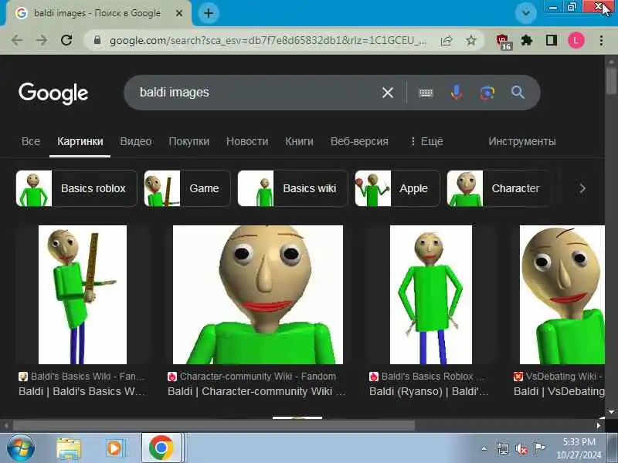Open Chrome profile avatar L
Viewport: 618px width, 463px height.
click(576, 40)
